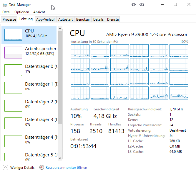Screen dimensions: 196x175
Task: Click the second remote display icon in title bar
Action: coord(142,5)
